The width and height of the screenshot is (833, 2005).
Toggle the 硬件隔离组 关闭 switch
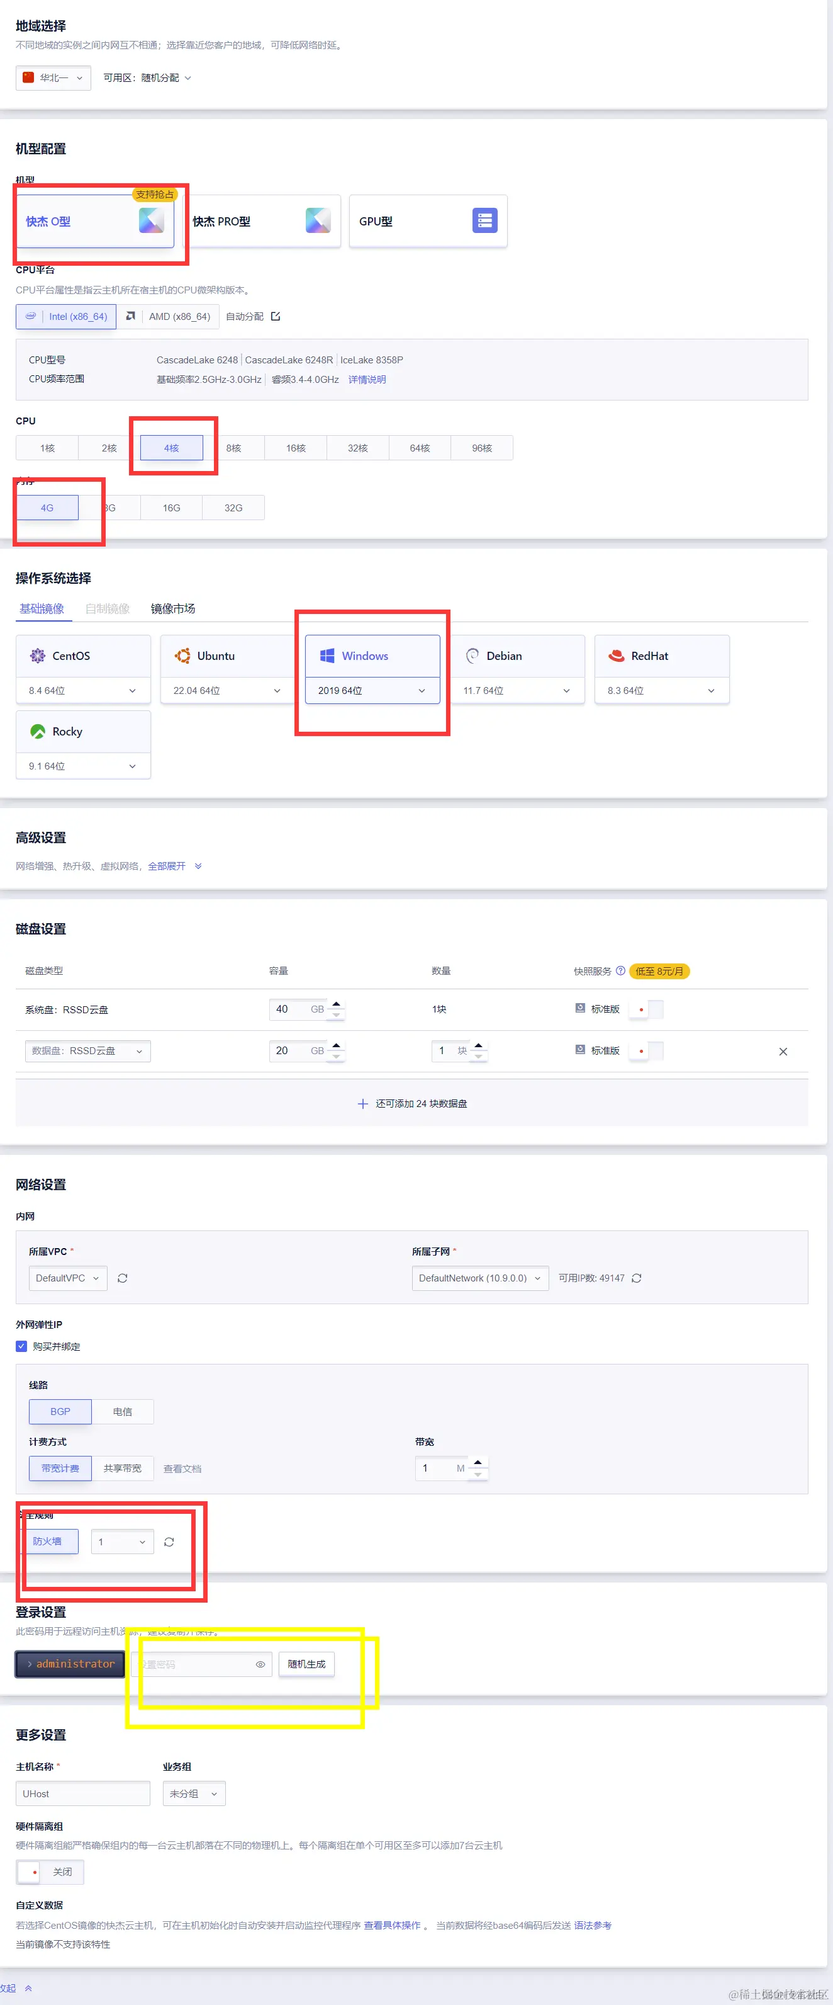(50, 1873)
